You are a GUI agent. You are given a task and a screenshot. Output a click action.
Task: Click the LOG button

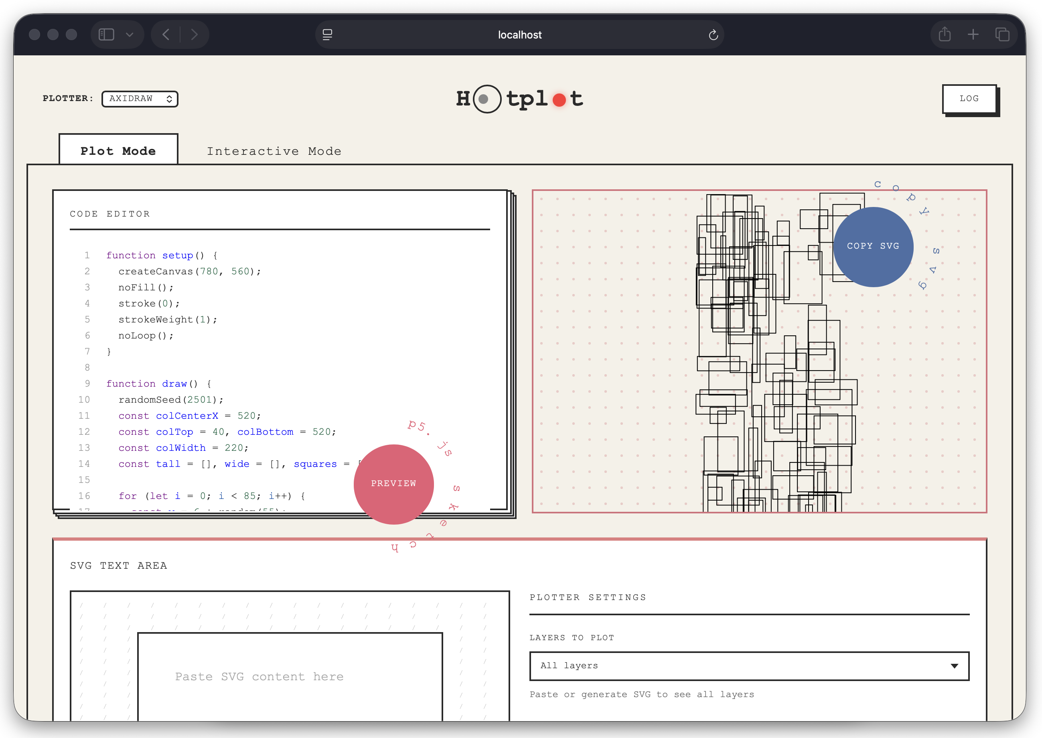click(x=969, y=99)
